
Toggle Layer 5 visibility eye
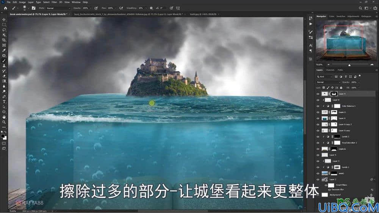click(x=318, y=155)
